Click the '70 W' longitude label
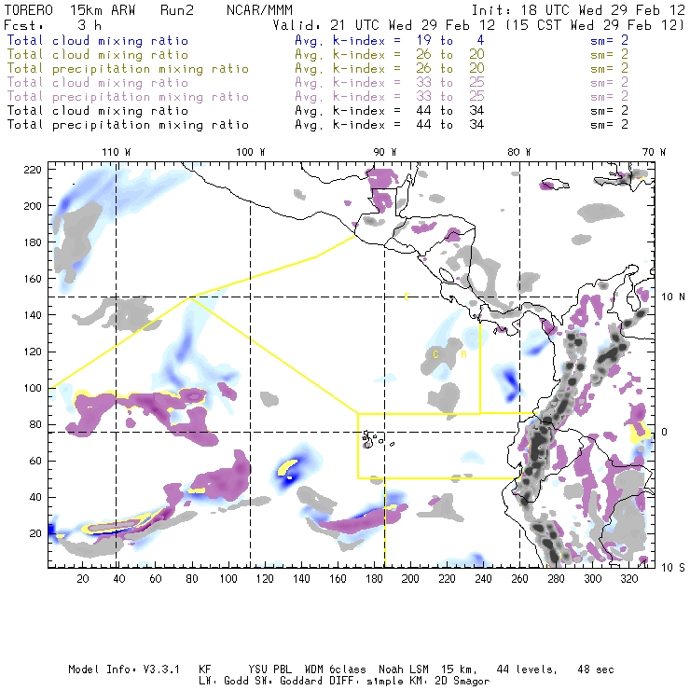Screen dimensions: 690x690 pos(654,152)
